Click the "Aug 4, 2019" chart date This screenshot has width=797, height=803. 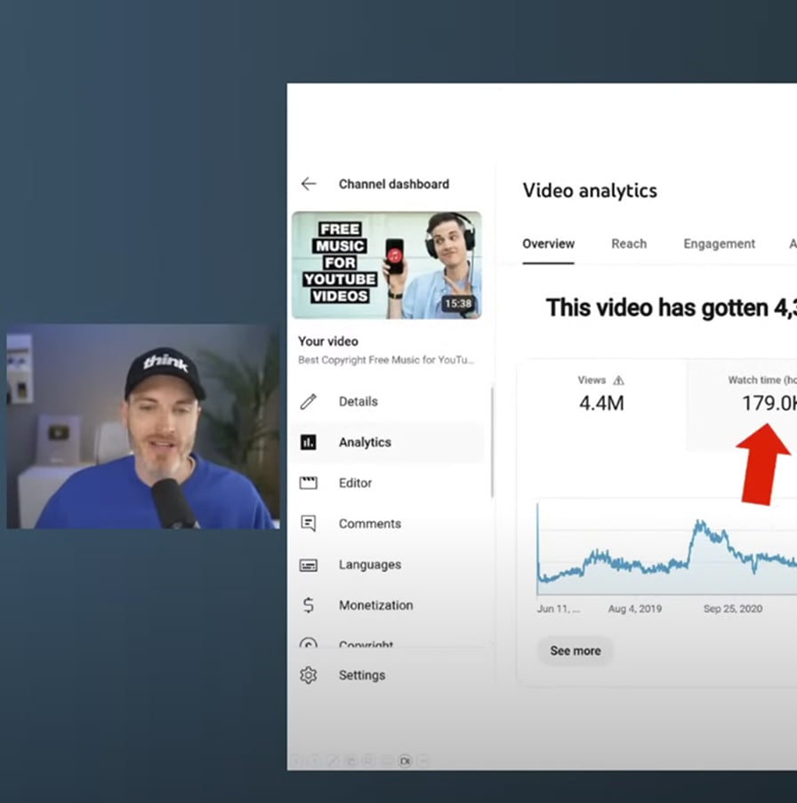click(x=635, y=609)
